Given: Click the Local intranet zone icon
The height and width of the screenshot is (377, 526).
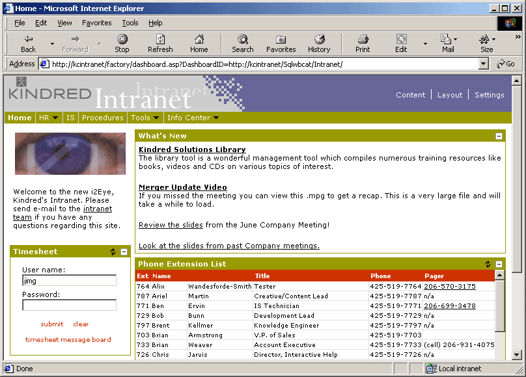Looking at the screenshot, I should click(x=431, y=369).
